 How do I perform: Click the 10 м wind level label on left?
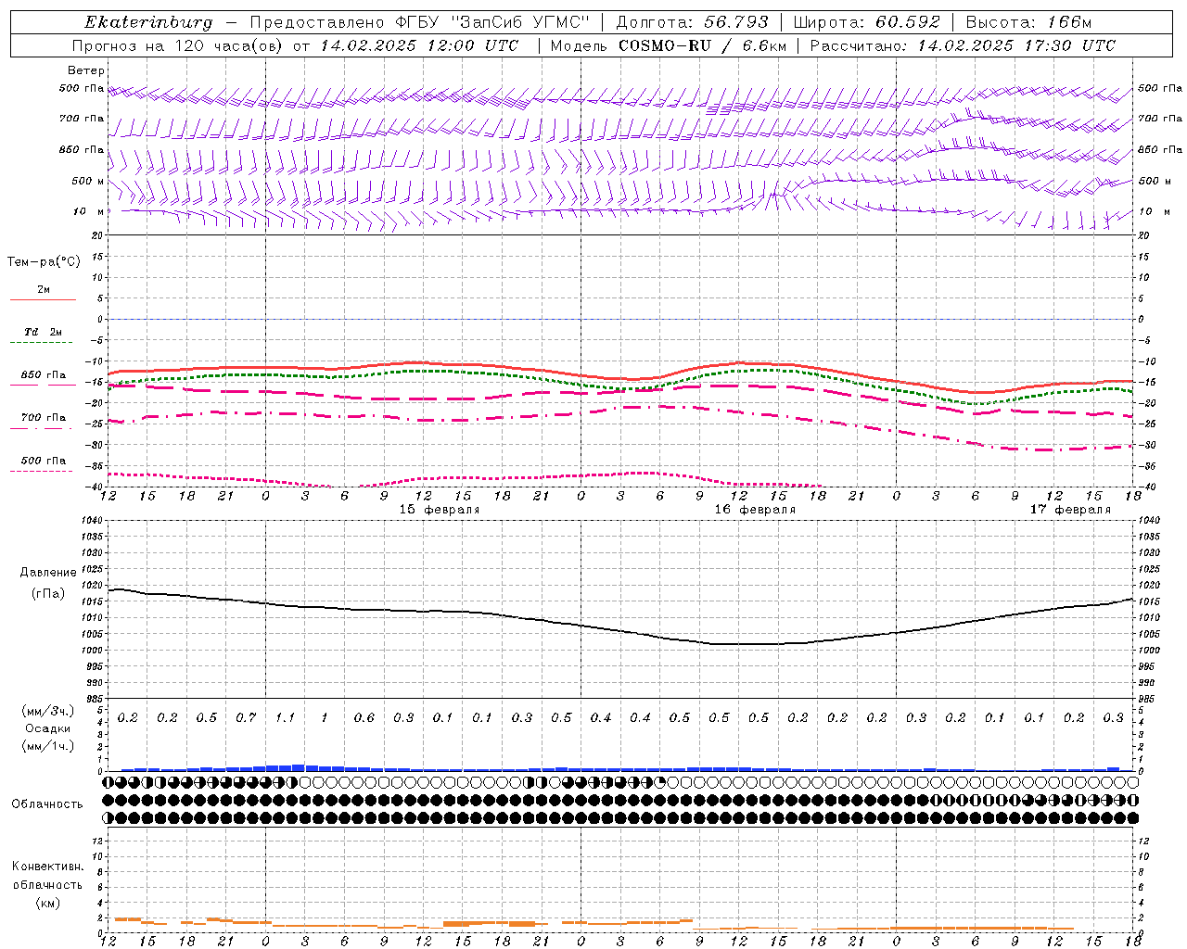[88, 211]
